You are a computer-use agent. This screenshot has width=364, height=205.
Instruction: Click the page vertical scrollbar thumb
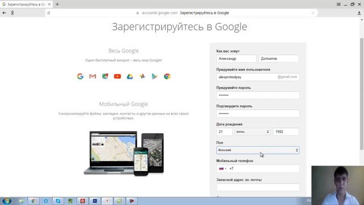point(362,94)
